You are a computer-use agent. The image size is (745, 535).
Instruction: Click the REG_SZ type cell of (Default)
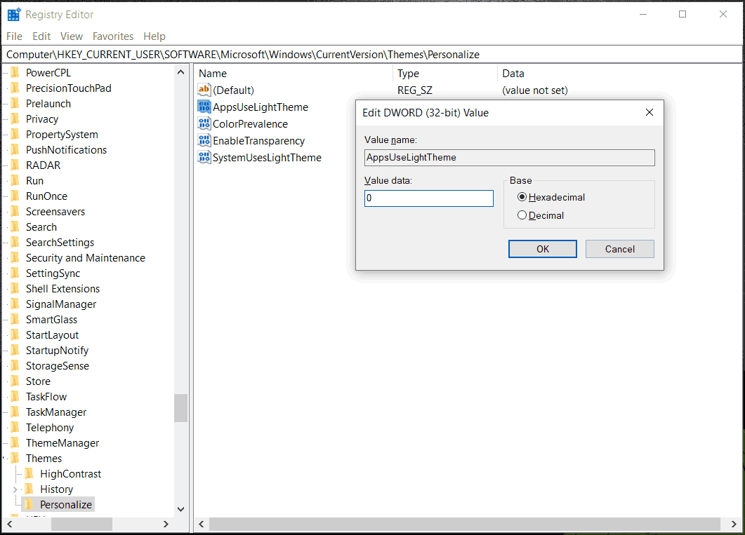pyautogui.click(x=415, y=90)
